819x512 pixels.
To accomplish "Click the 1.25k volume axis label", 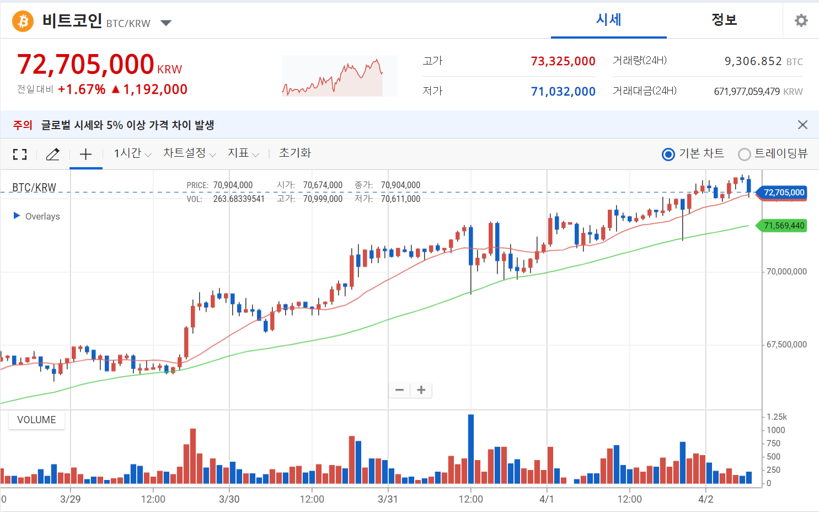I will (777, 417).
